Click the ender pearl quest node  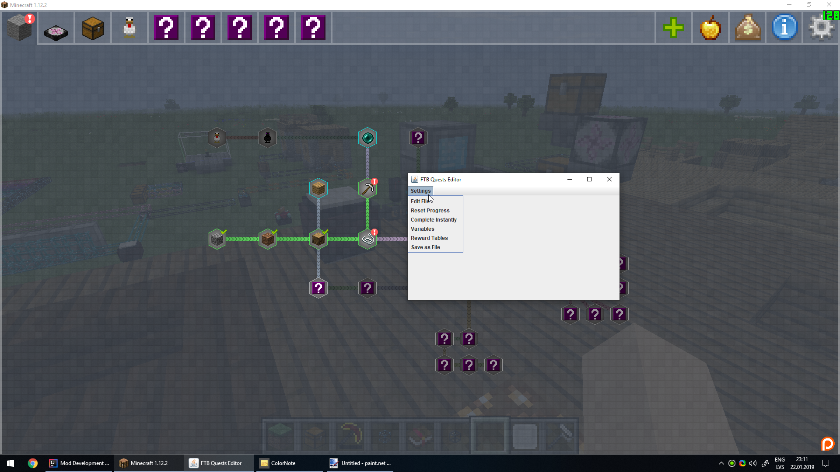(367, 138)
